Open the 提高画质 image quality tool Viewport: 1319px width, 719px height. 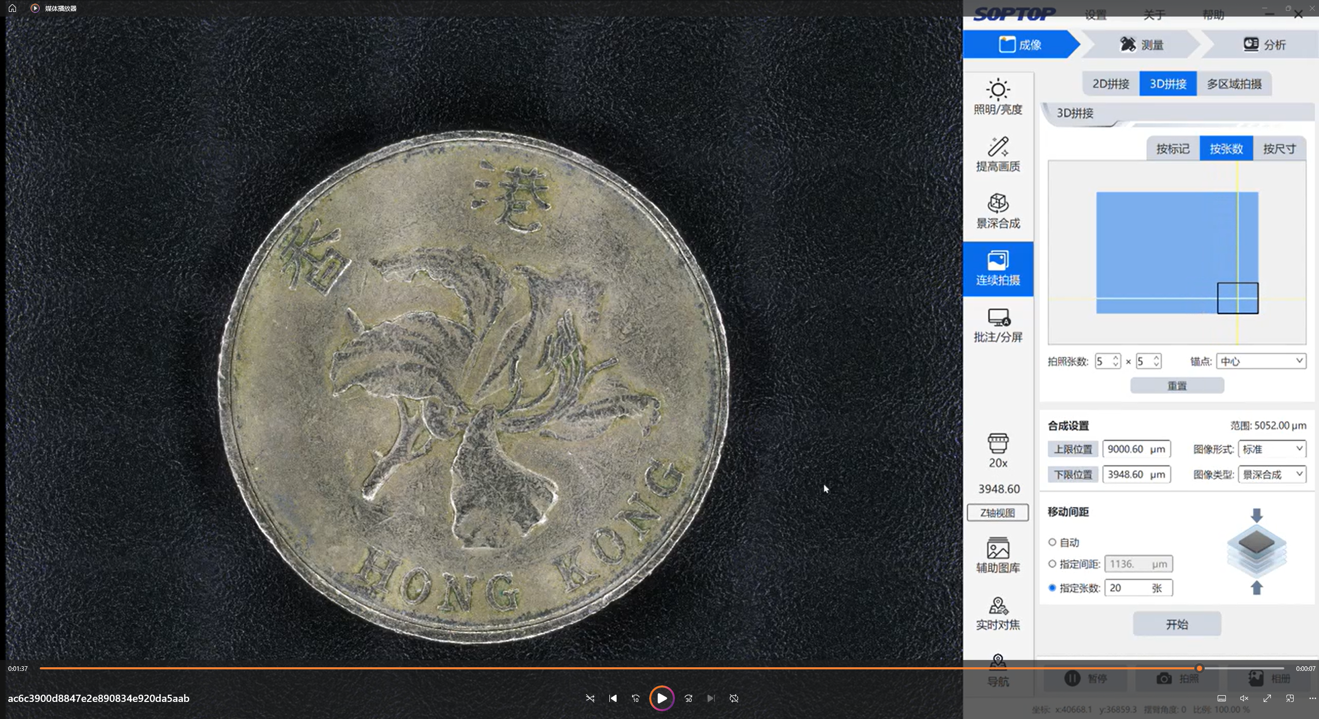click(x=998, y=154)
